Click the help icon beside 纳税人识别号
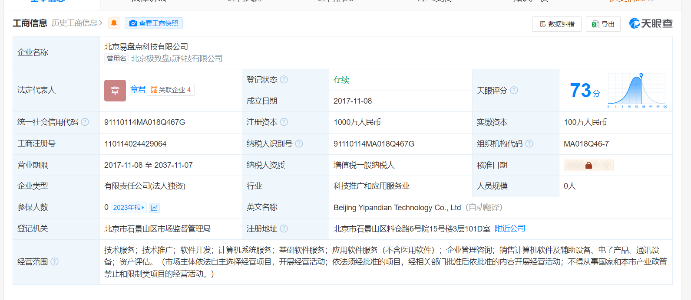691x300 pixels. pos(299,143)
